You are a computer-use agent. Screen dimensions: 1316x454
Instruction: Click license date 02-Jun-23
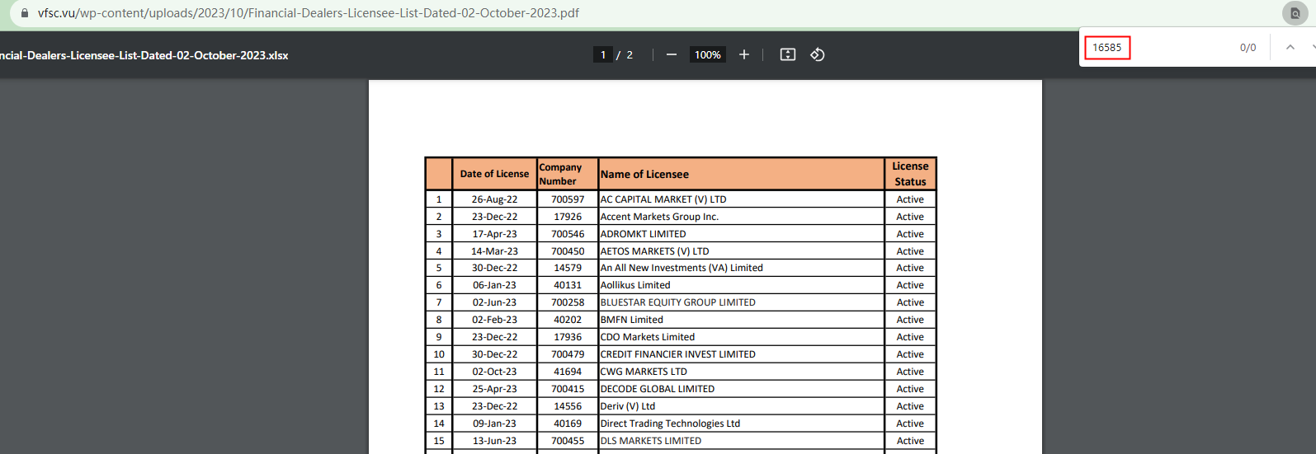tap(494, 302)
